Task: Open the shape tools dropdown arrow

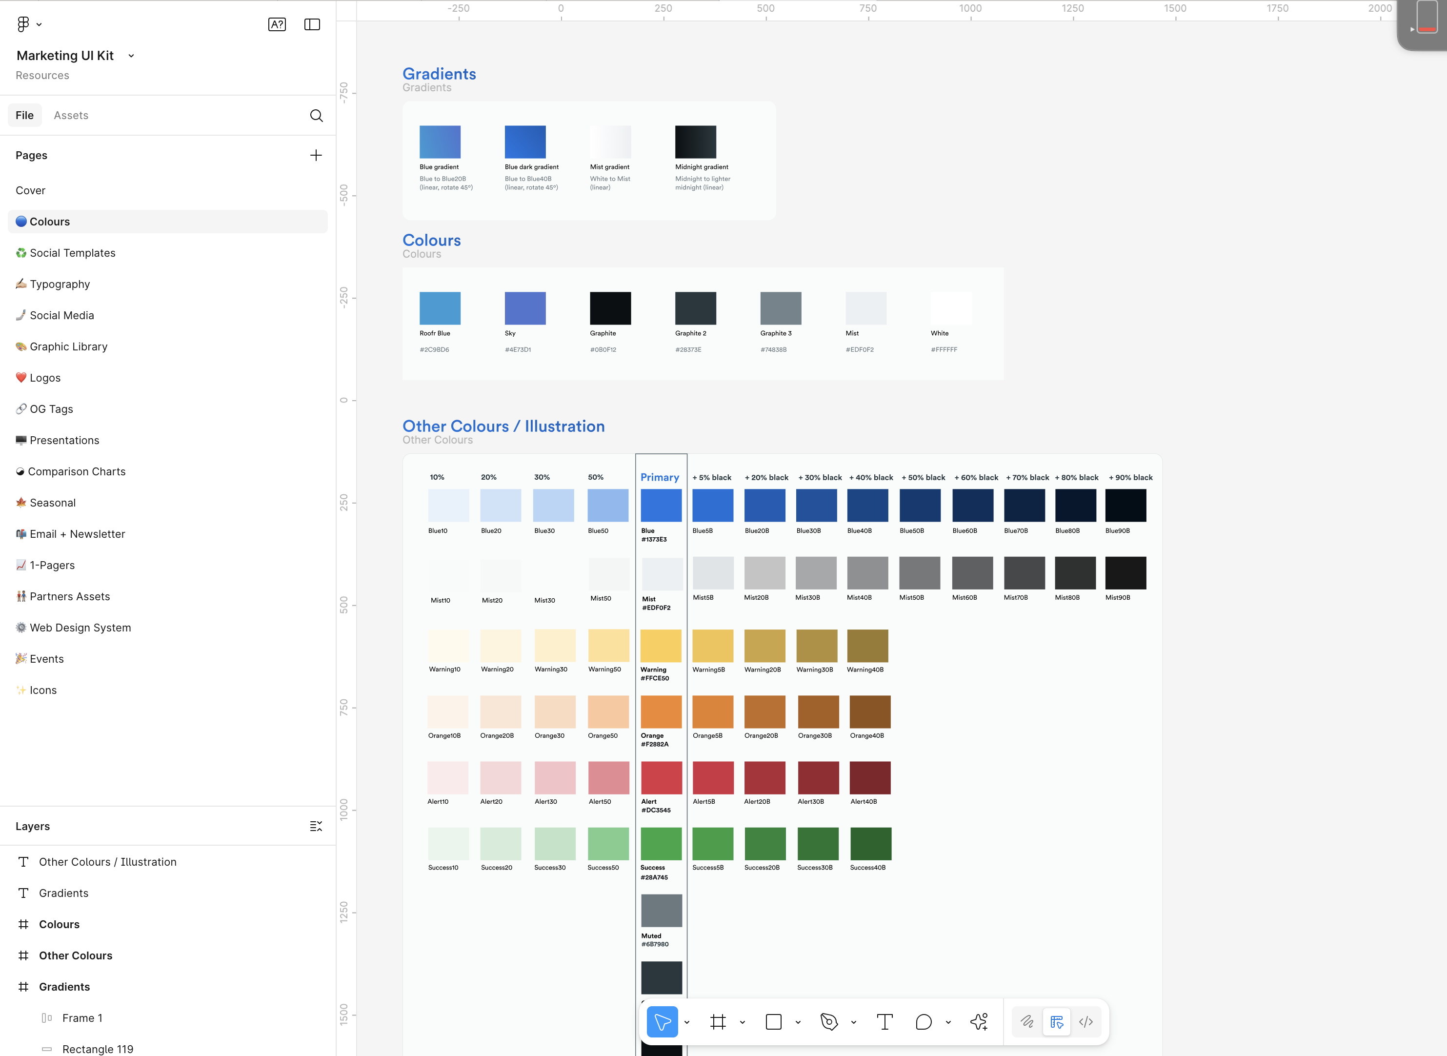Action: pyautogui.click(x=798, y=1022)
